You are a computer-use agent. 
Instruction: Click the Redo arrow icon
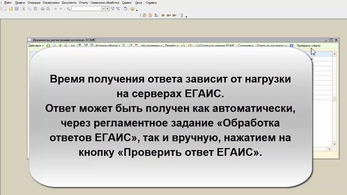61,9
